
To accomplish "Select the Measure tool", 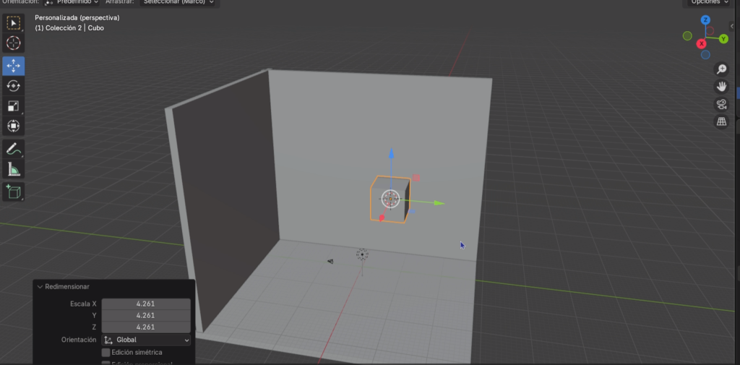I will click(x=13, y=169).
